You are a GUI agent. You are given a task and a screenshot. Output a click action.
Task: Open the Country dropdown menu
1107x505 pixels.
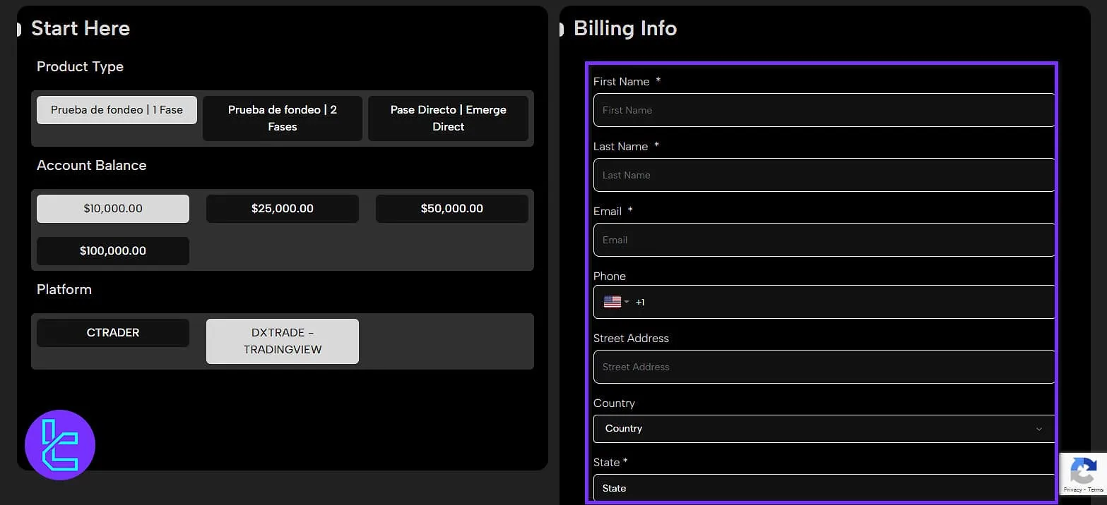click(823, 428)
